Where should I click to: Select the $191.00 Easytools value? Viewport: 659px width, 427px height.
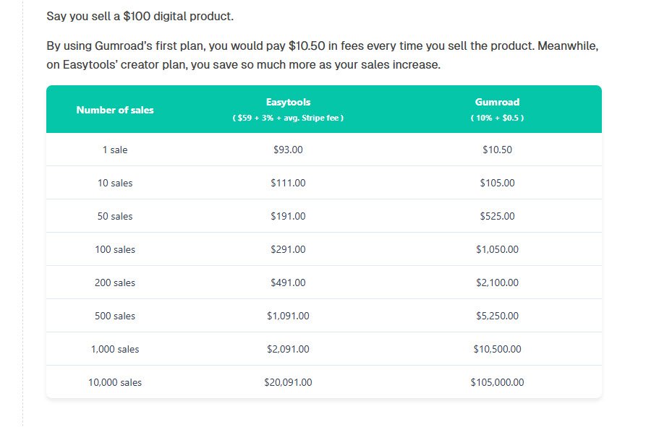coord(288,216)
